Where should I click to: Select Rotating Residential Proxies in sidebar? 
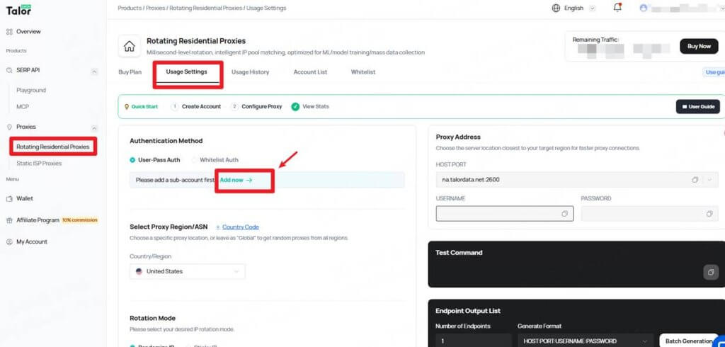click(52, 147)
